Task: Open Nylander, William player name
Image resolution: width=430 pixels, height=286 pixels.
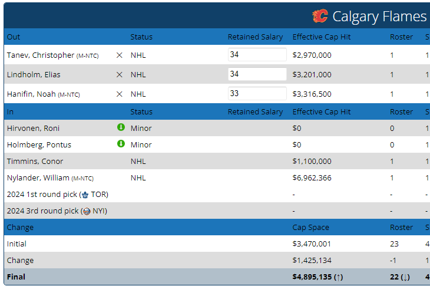Action: point(38,177)
